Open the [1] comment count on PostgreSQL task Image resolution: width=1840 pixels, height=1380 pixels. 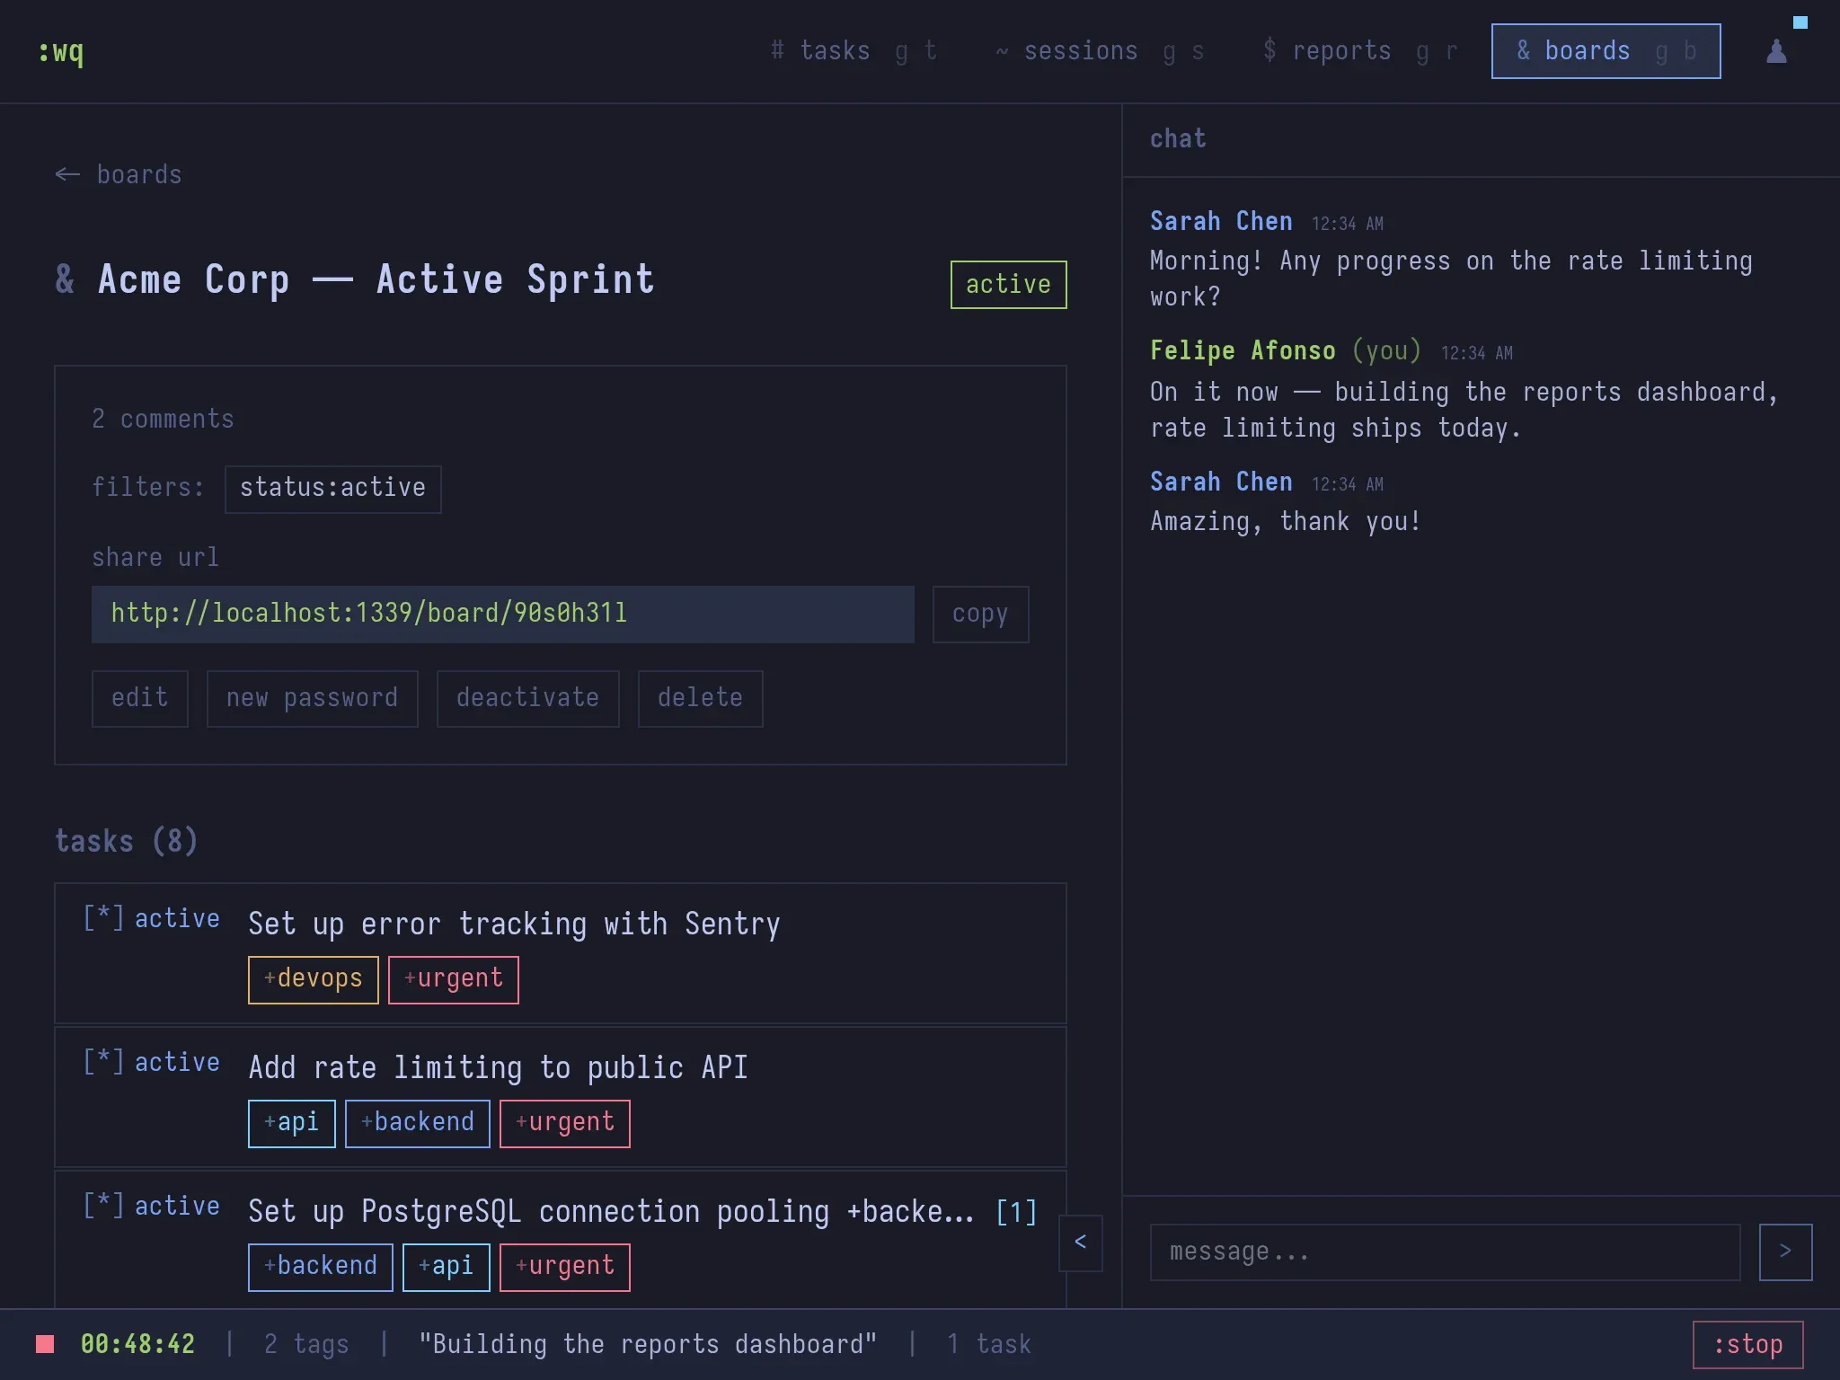[1016, 1212]
